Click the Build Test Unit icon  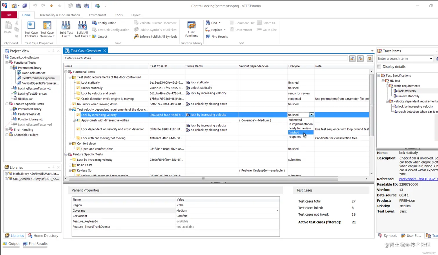pyautogui.click(x=66, y=29)
